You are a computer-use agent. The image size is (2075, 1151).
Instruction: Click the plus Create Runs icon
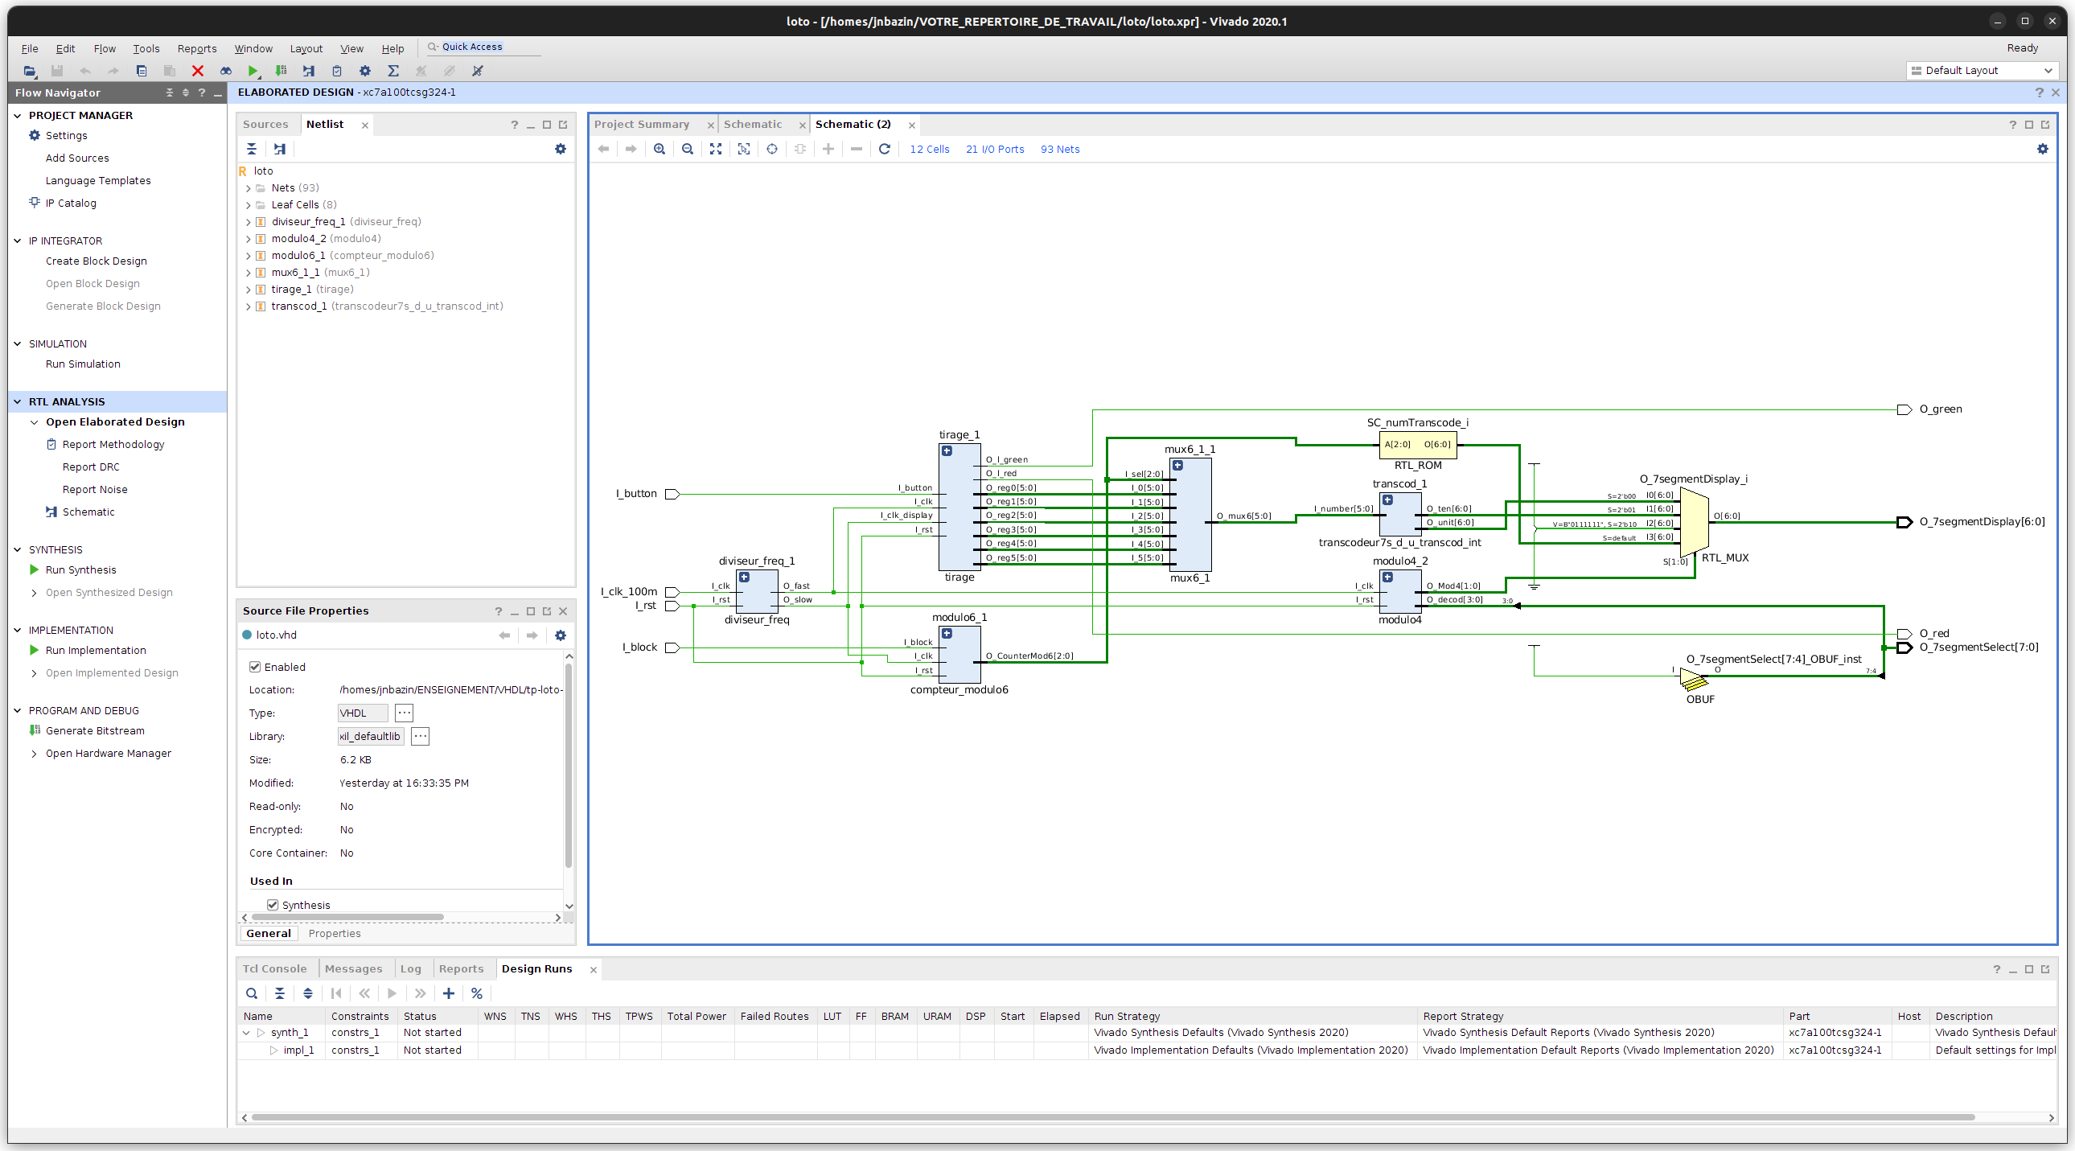[449, 993]
